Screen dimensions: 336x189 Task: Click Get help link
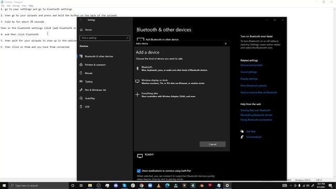(x=251, y=131)
